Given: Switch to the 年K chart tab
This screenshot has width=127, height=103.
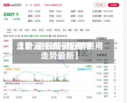Looking at the screenshot, I should point(88,30).
